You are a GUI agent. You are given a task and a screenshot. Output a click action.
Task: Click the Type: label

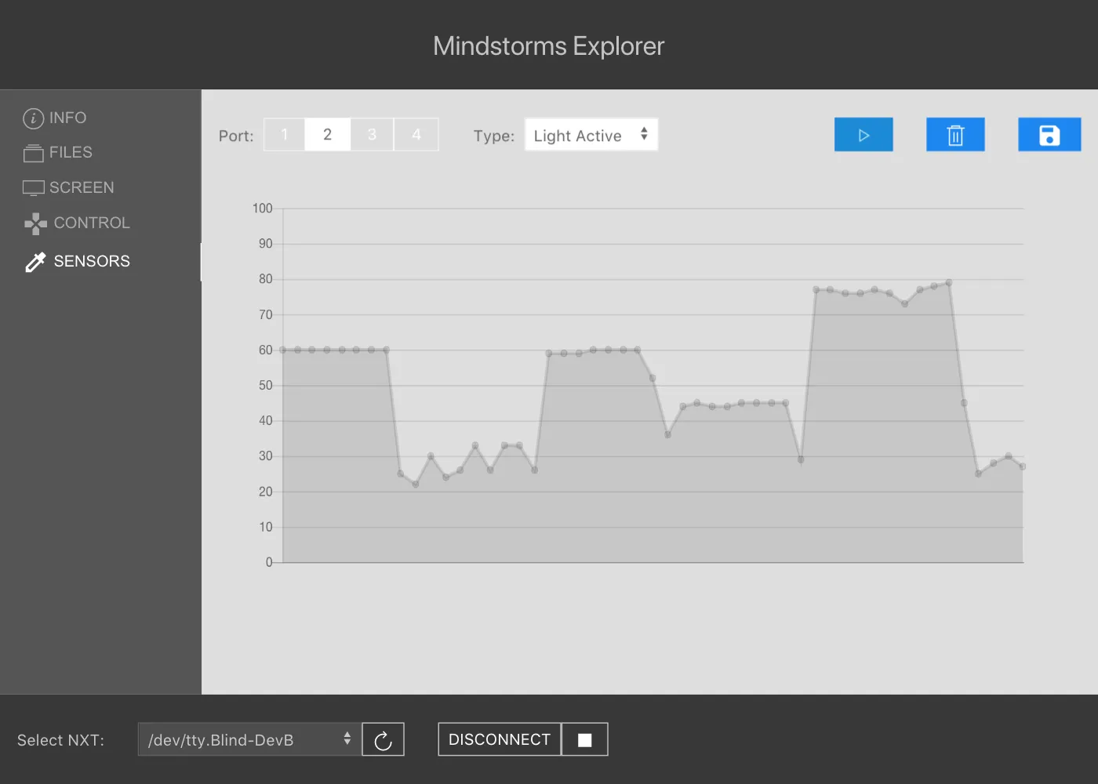coord(494,136)
